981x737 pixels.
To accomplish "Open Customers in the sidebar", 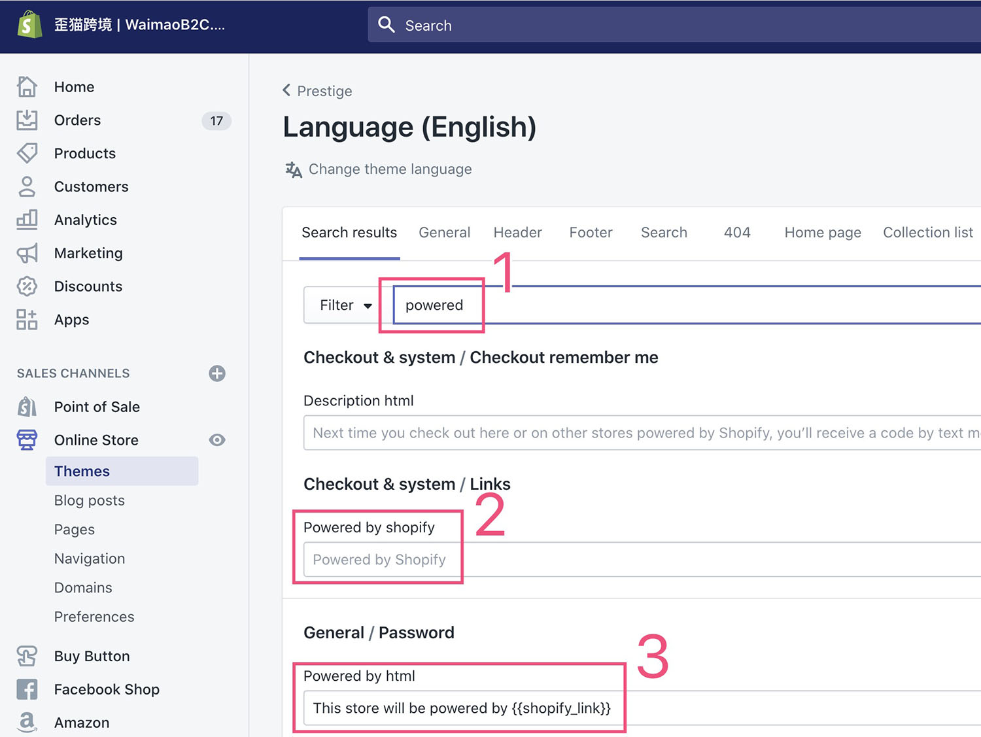I will [x=91, y=186].
